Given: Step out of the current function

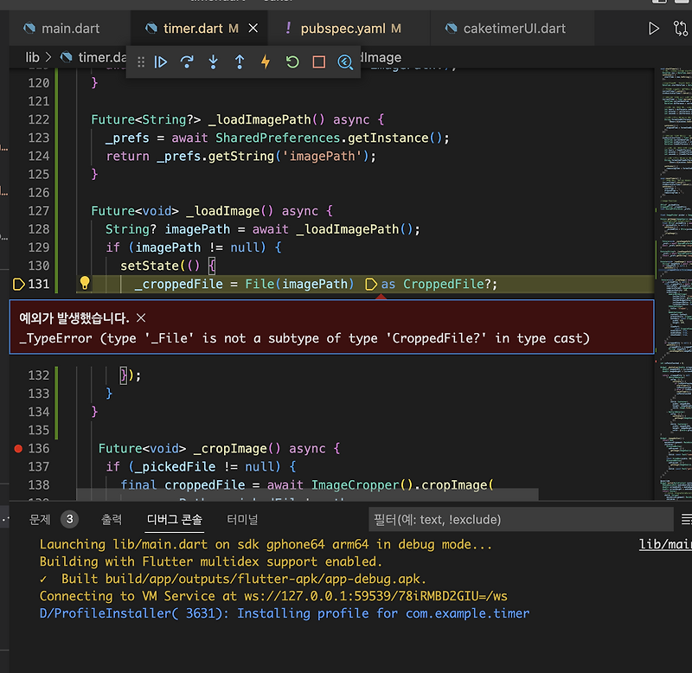Looking at the screenshot, I should [x=240, y=61].
